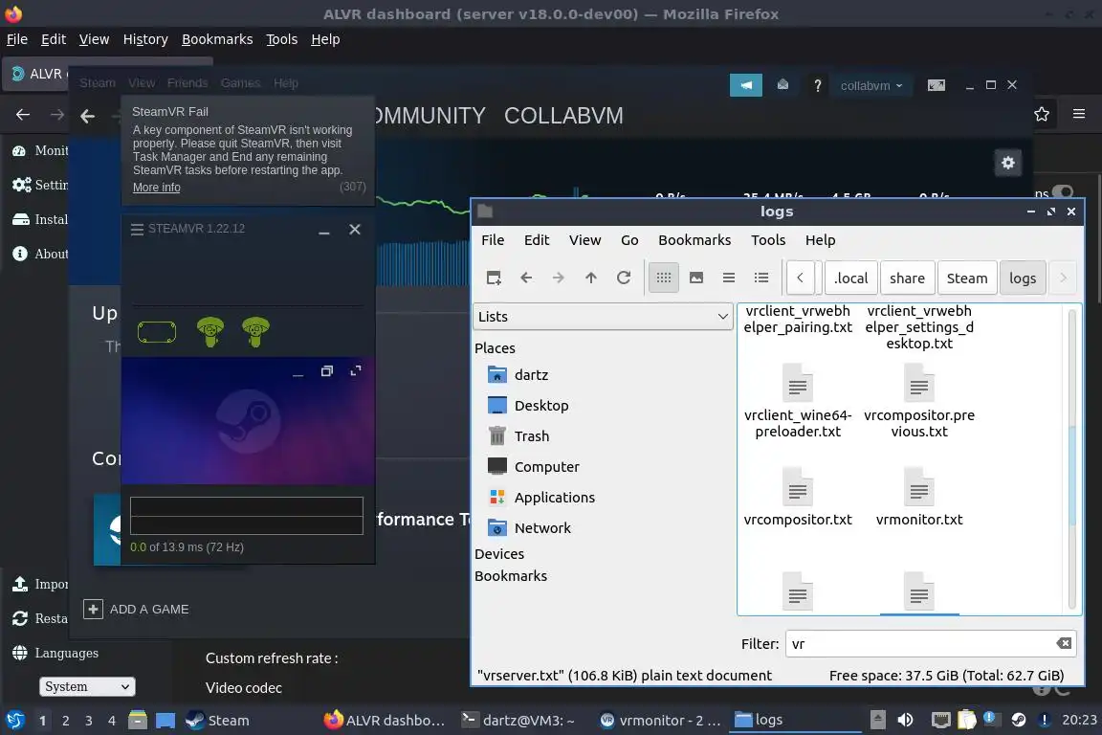
Task: Click the first controller status icon
Action: [x=210, y=332]
